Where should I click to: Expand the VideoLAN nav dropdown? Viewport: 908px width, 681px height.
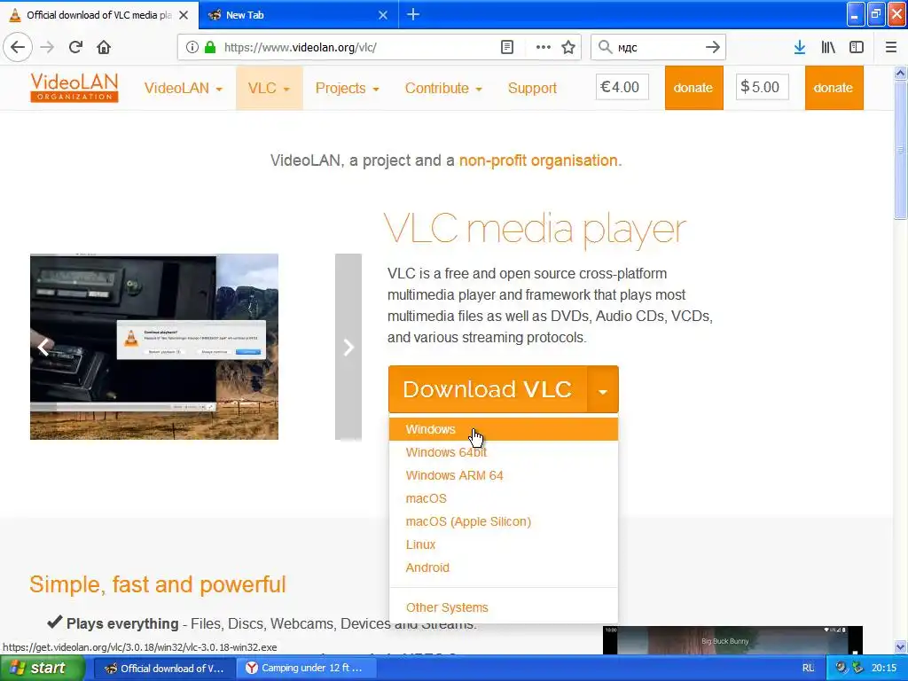(184, 88)
